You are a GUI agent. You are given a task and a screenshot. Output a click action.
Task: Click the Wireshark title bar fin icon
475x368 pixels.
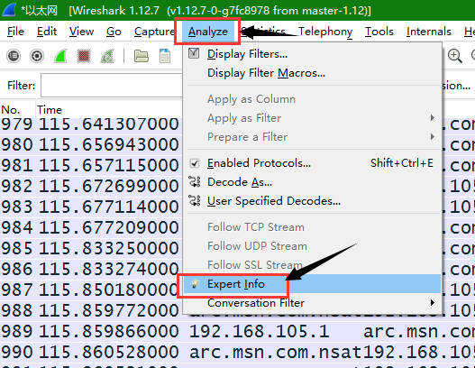point(9,10)
